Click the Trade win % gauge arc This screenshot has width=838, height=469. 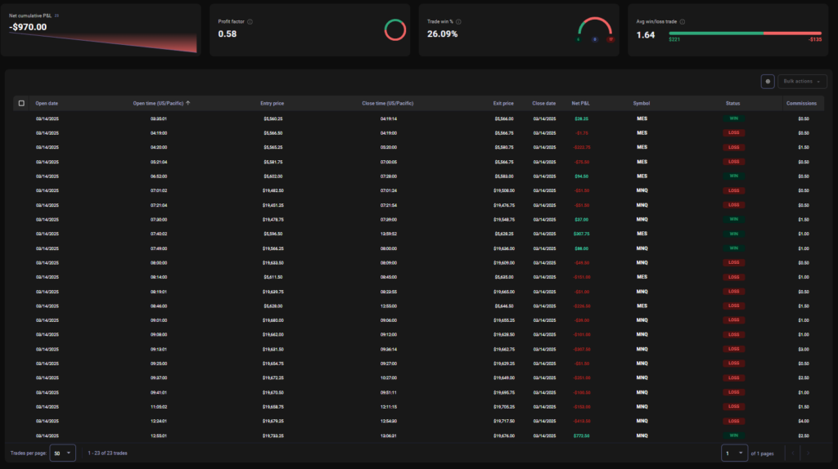(595, 25)
